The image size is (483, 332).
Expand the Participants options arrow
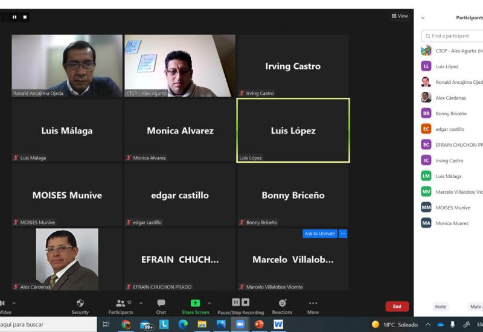pyautogui.click(x=141, y=303)
